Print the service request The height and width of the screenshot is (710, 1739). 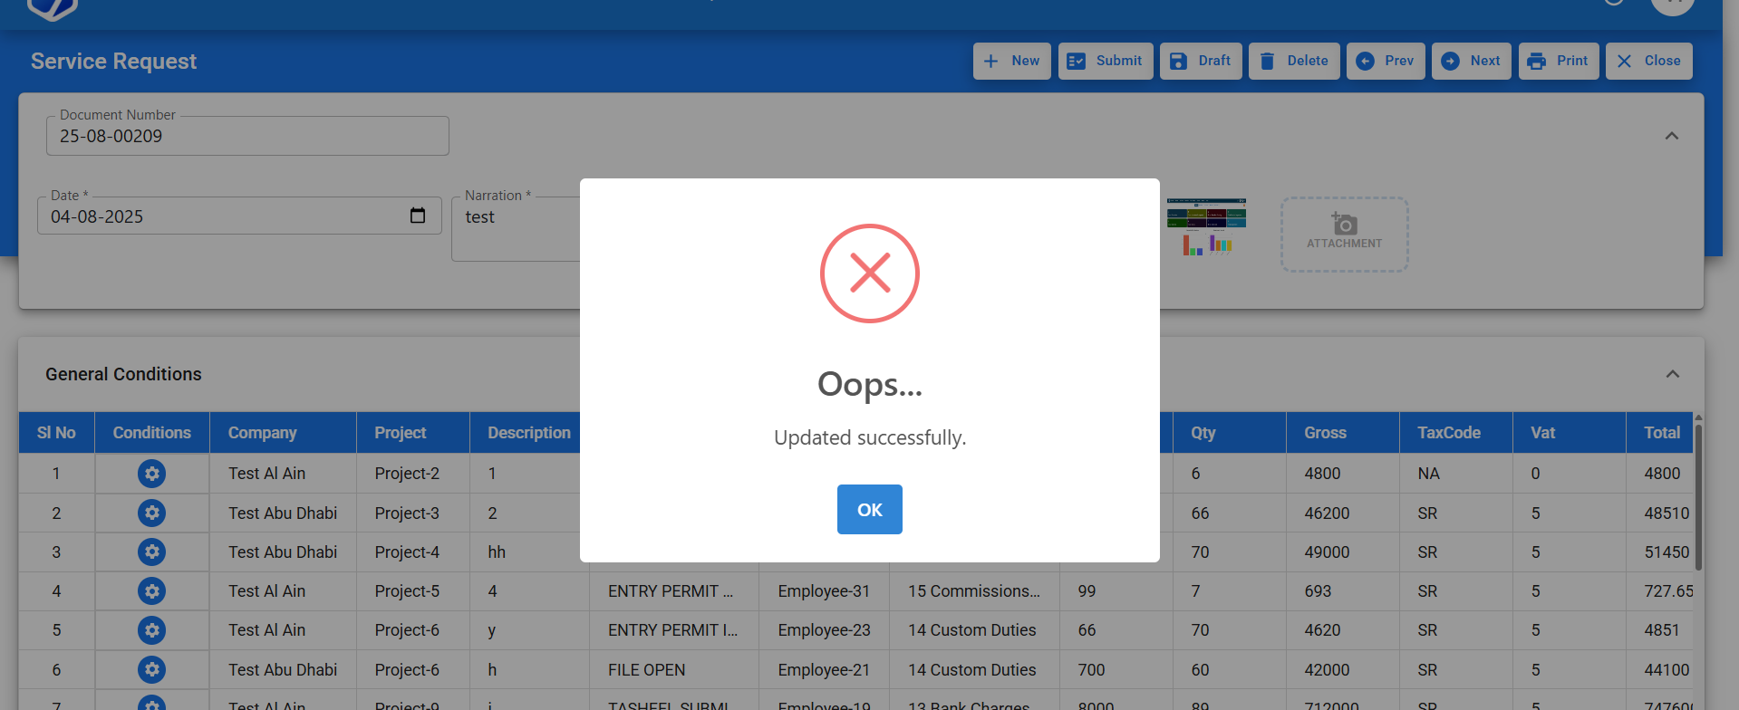point(1558,61)
